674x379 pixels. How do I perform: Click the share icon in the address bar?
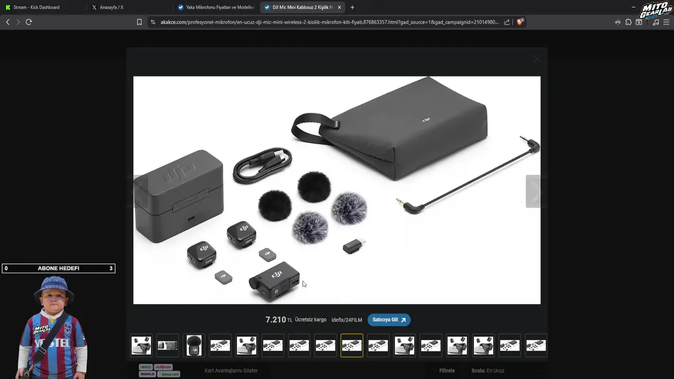click(507, 22)
